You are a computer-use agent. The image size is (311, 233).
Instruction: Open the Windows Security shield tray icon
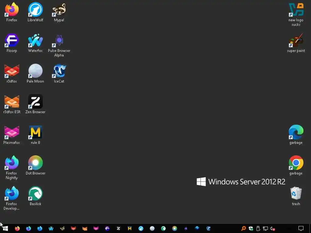click(251, 228)
